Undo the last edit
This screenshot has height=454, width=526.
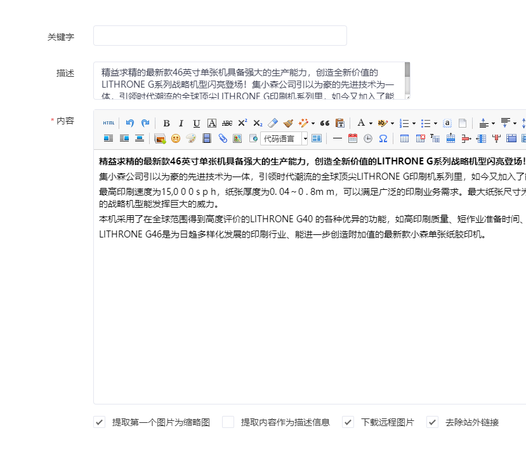point(130,123)
